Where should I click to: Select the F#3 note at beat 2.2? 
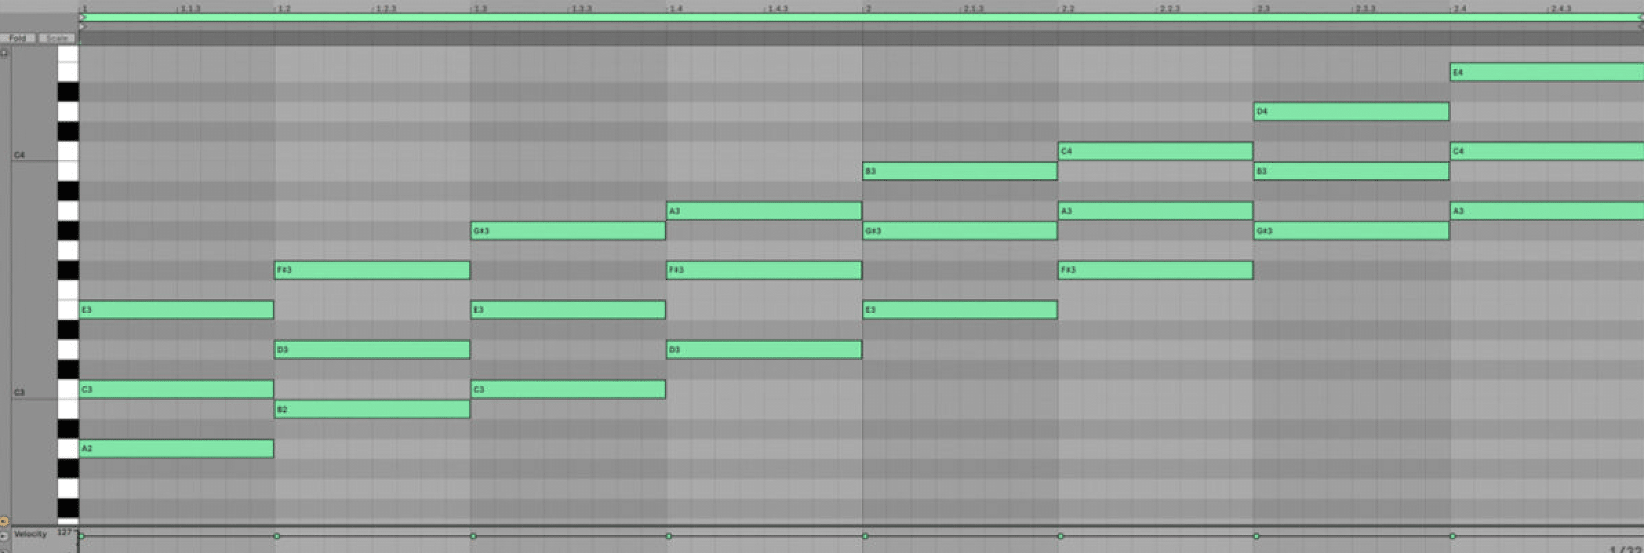point(1156,270)
